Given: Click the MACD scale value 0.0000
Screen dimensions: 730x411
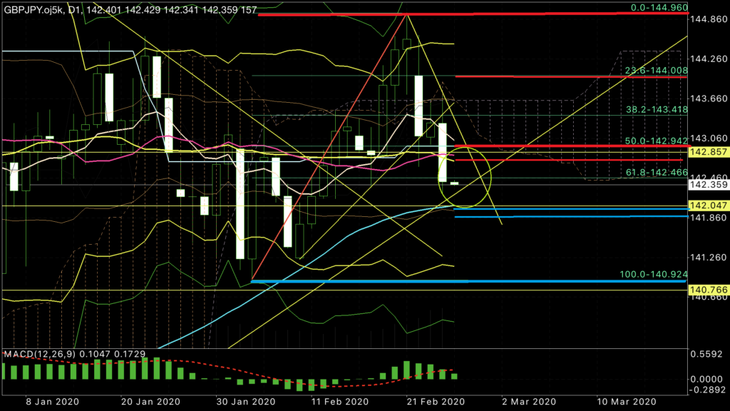Looking at the screenshot, I should tap(706, 380).
